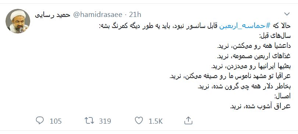Like the tweet with the heart icon
This screenshot has height=134, width=298.
[x=139, y=120]
